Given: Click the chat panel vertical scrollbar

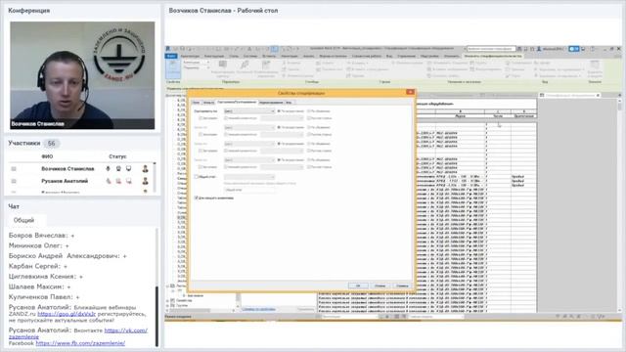Looking at the screenshot, I should (x=156, y=287).
